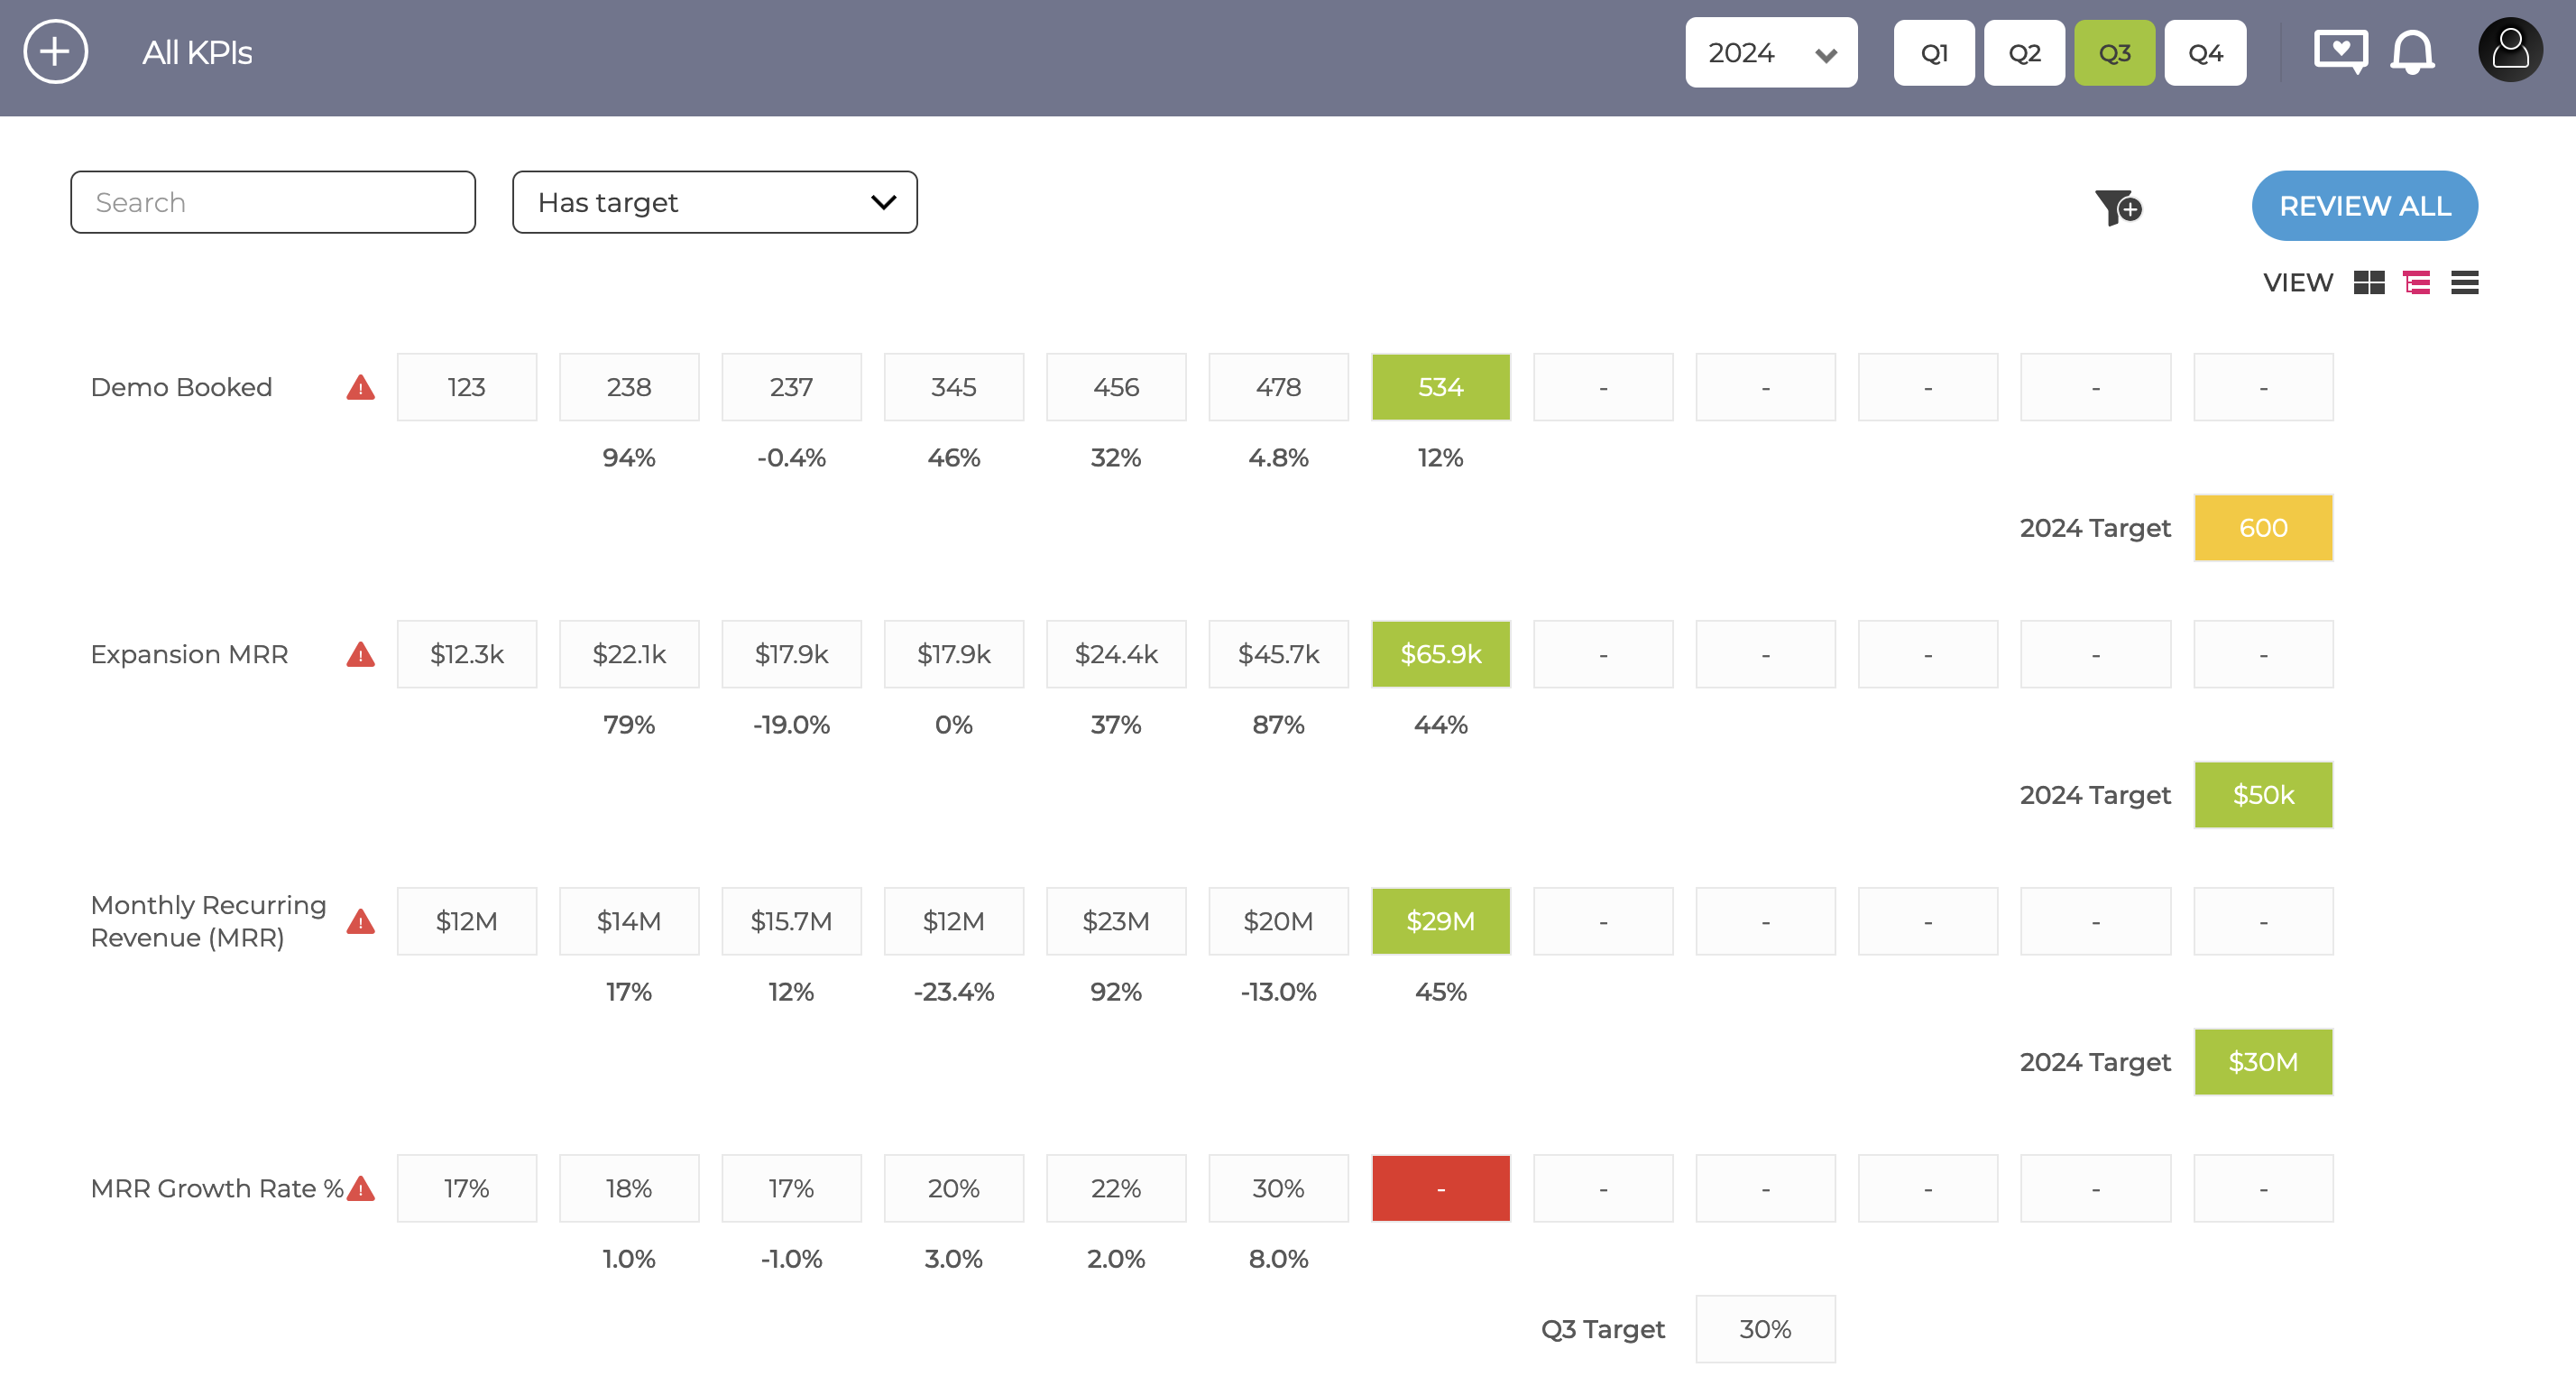Open the MRR Growth Rate % KPI
This screenshot has width=2576, height=1395.
[216, 1189]
